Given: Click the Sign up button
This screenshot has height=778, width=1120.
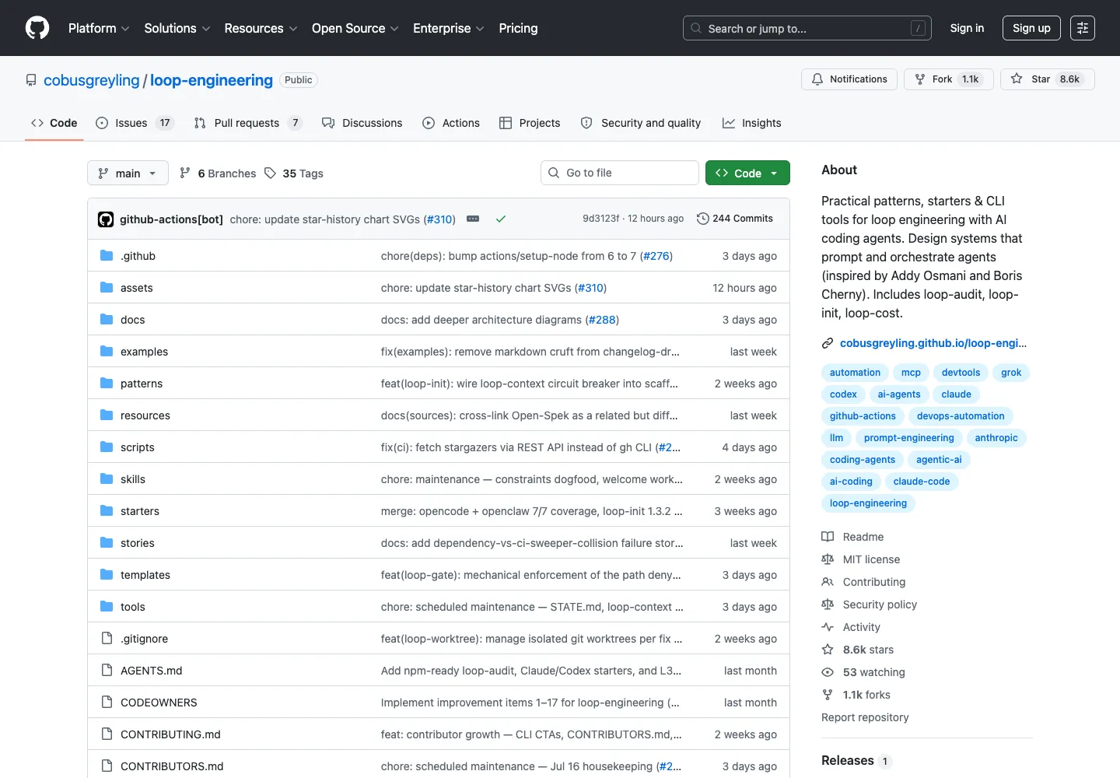Looking at the screenshot, I should point(1031,28).
